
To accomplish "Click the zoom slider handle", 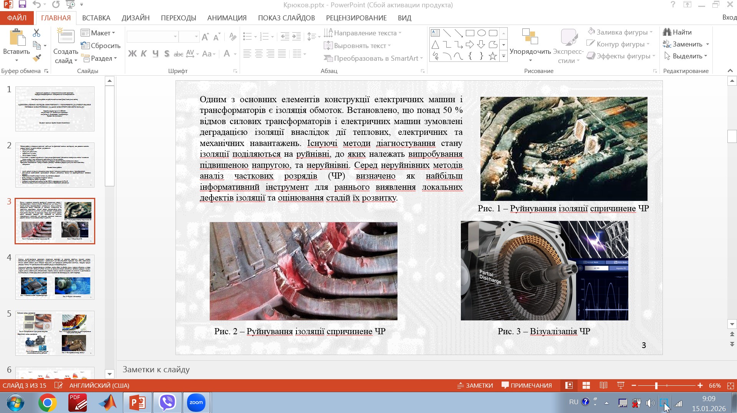I will tap(656, 385).
